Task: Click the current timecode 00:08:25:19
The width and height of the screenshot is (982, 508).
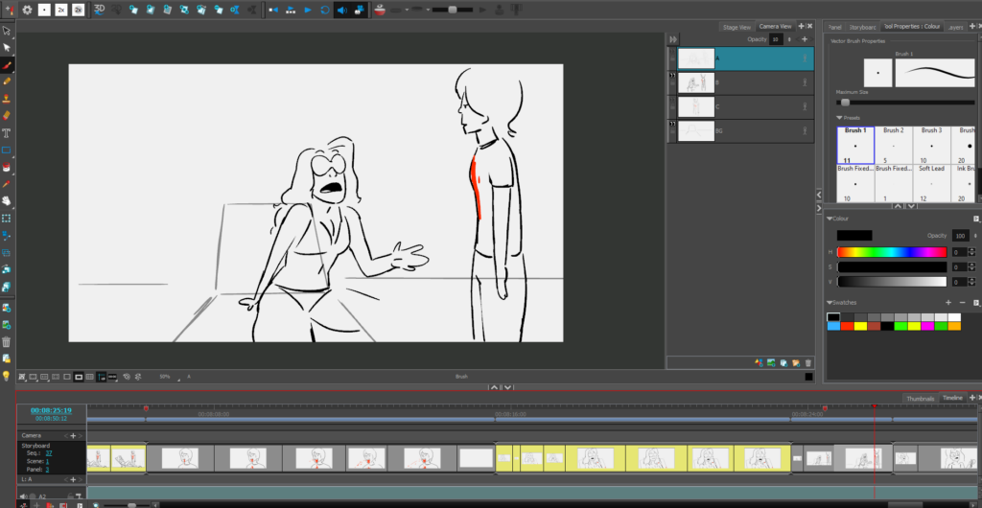Action: (x=51, y=410)
